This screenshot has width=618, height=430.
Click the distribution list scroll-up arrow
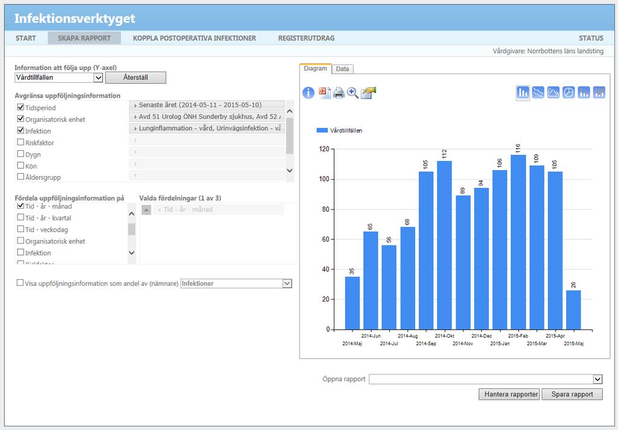point(132,214)
